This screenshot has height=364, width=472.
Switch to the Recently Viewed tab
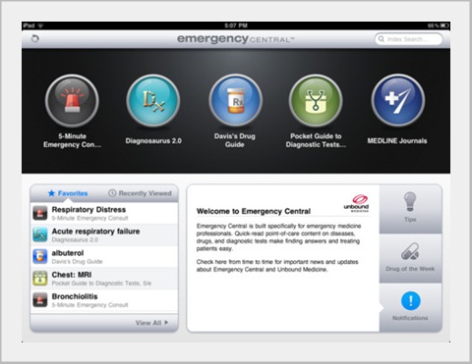pyautogui.click(x=140, y=193)
